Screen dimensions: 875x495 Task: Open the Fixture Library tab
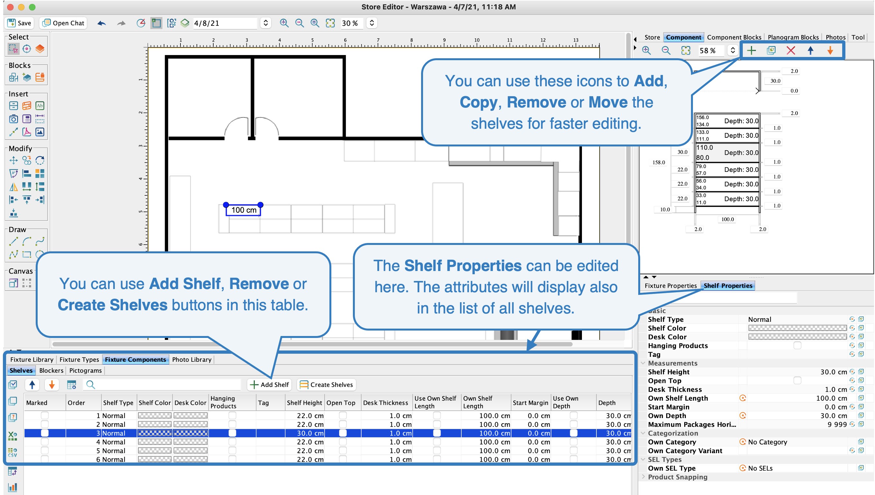pos(32,360)
